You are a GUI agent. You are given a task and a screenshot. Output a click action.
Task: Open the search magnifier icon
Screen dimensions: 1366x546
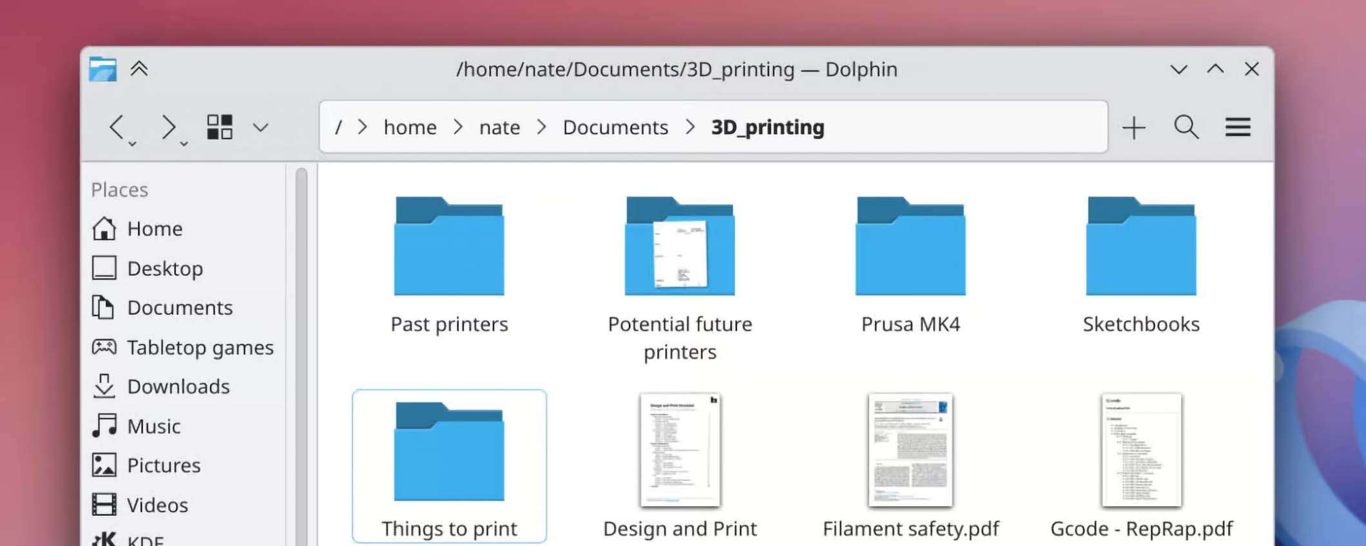pos(1186,127)
